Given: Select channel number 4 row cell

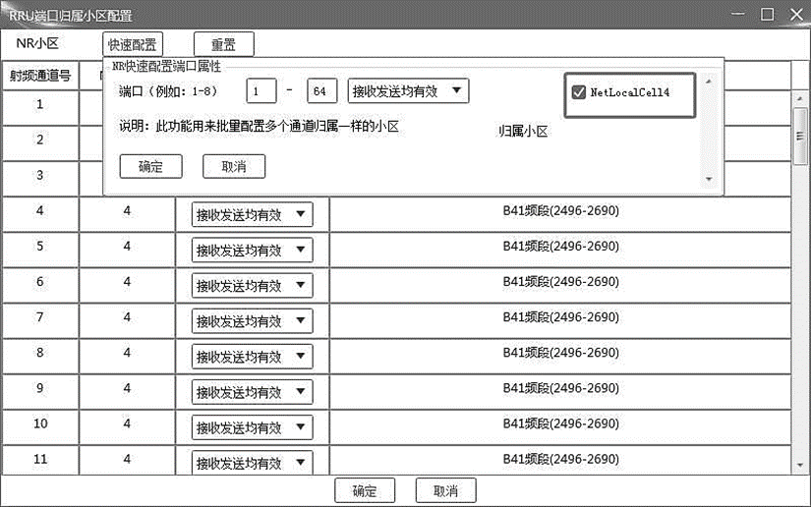Looking at the screenshot, I should [x=40, y=214].
